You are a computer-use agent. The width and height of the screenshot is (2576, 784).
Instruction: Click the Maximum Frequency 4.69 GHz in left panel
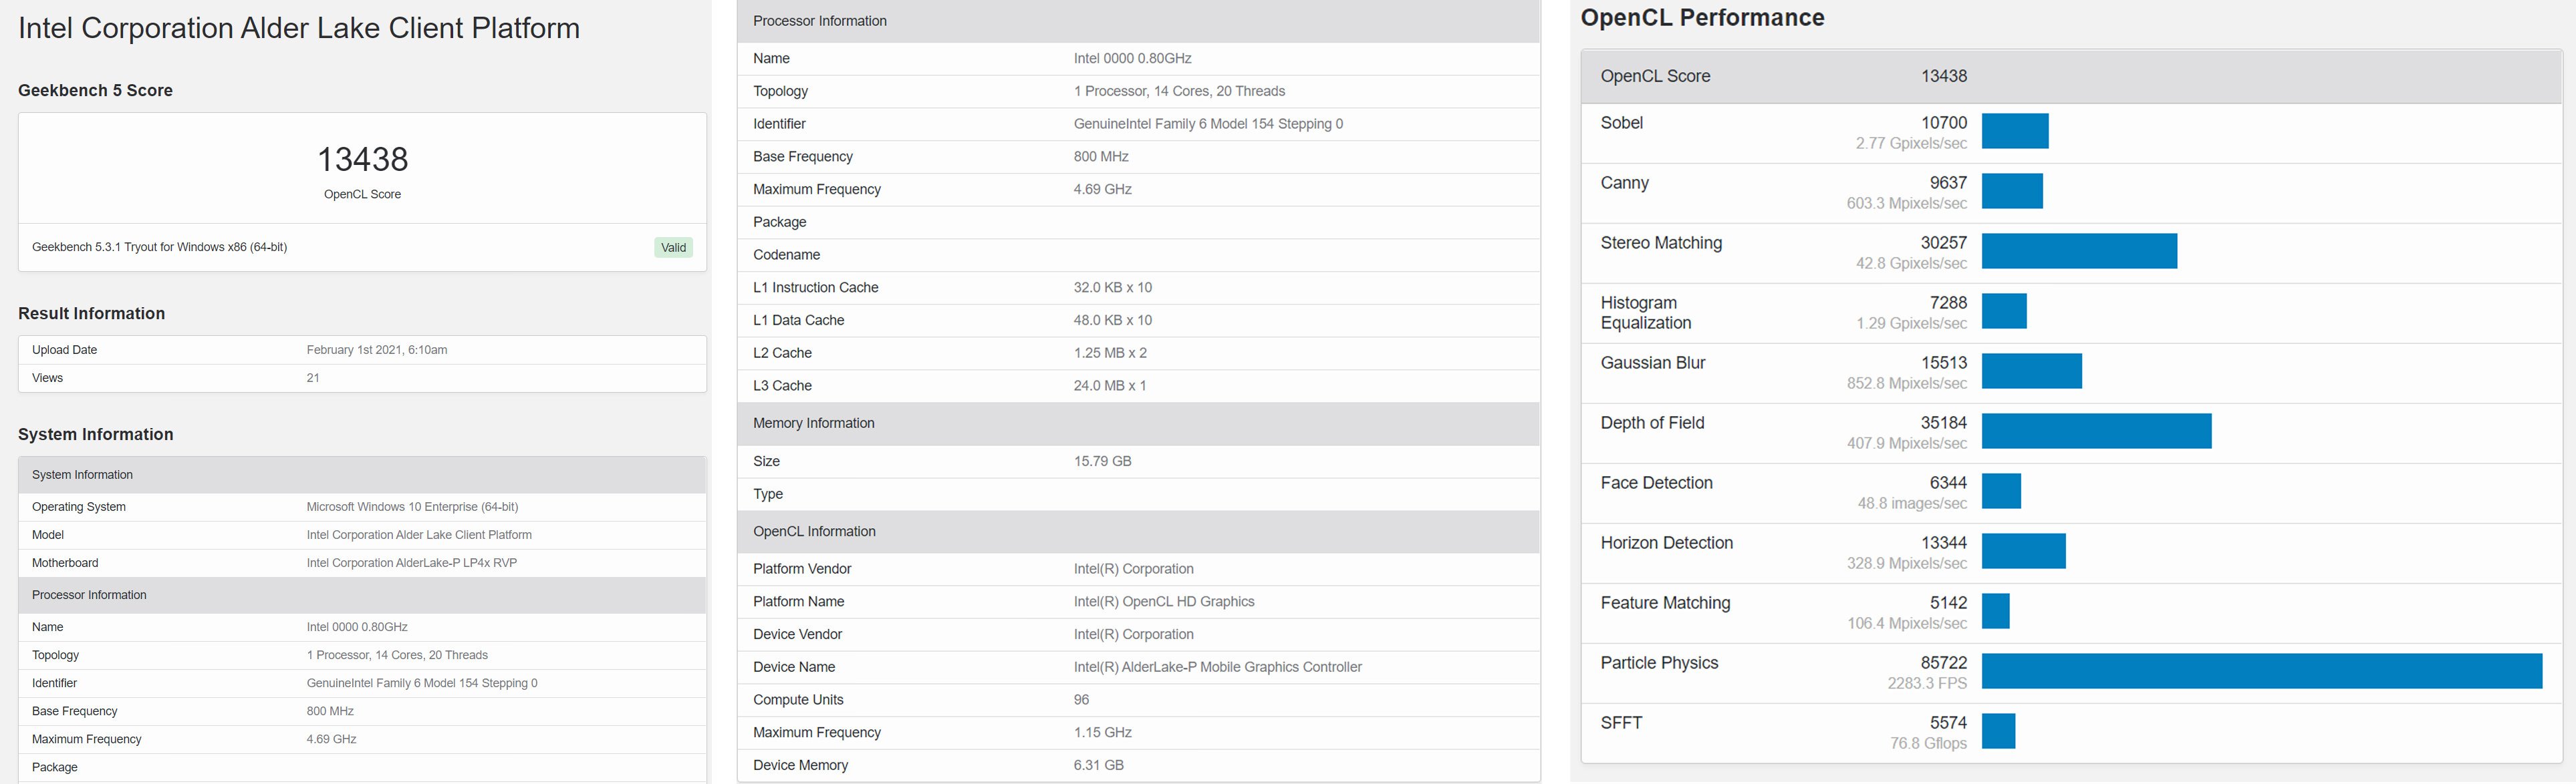[x=331, y=739]
